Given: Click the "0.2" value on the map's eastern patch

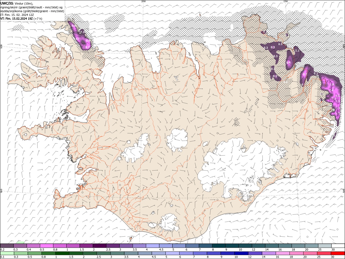Looking at the screenshot, I should [316, 73].
